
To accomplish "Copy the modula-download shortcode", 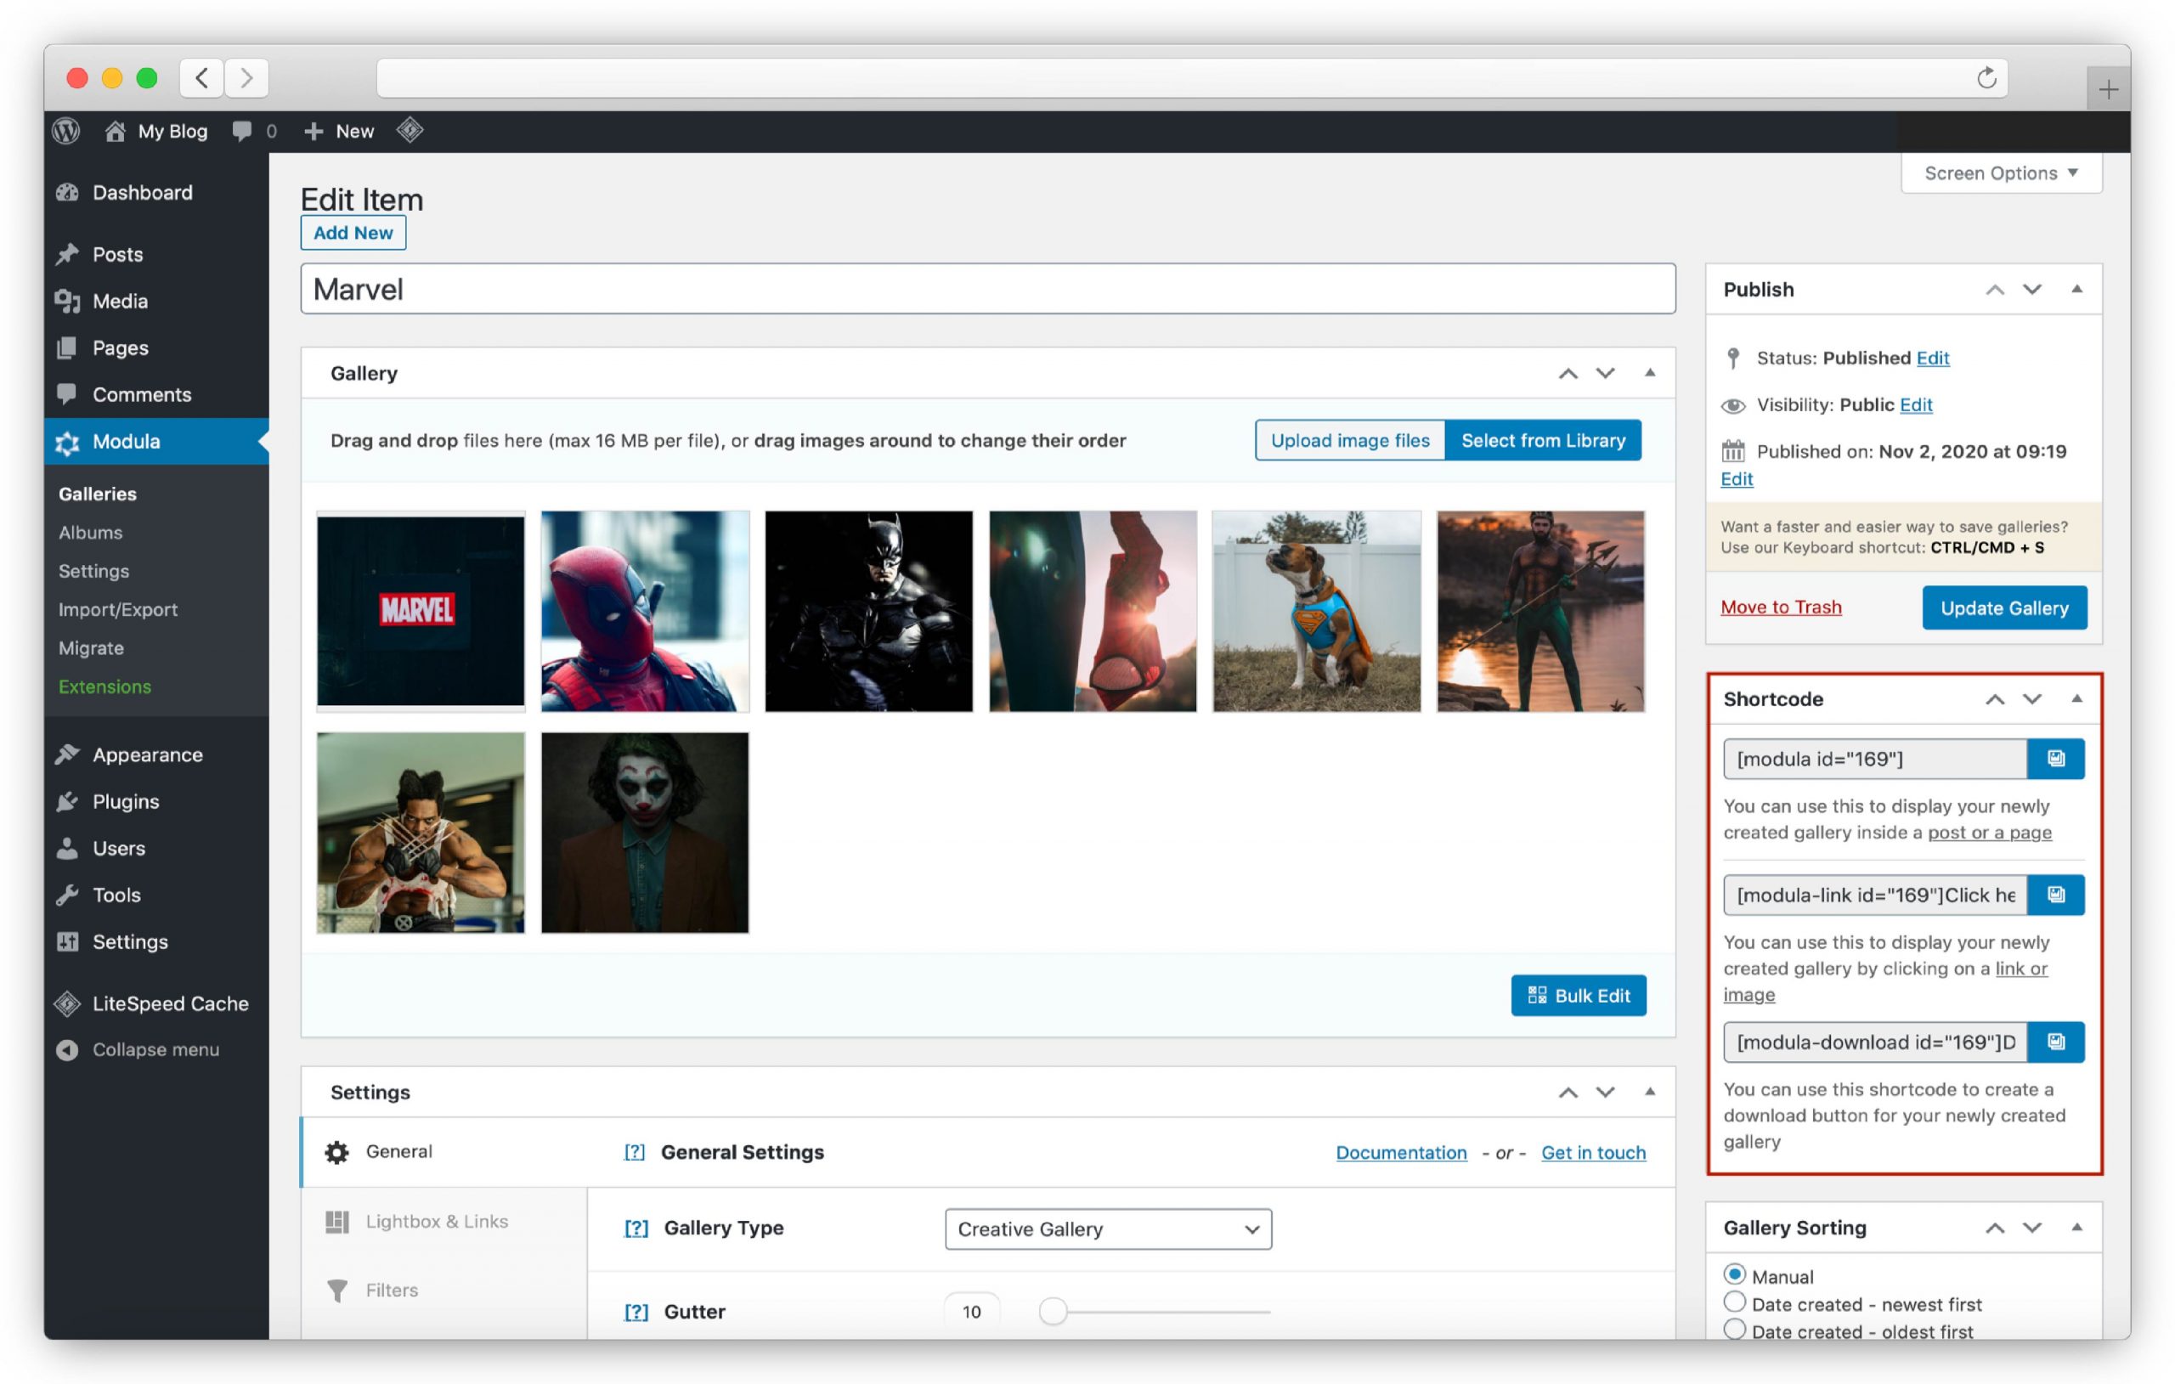I will [2055, 1042].
